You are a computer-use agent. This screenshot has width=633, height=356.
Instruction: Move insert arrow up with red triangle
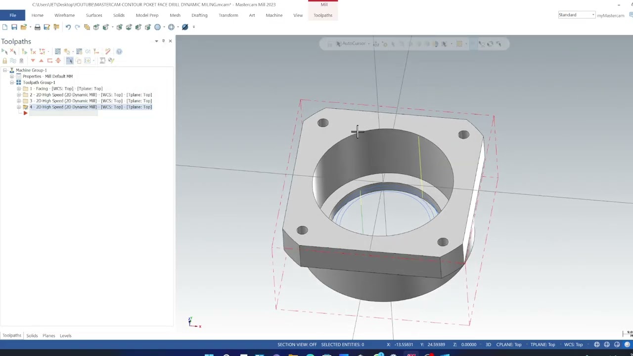[x=41, y=61]
